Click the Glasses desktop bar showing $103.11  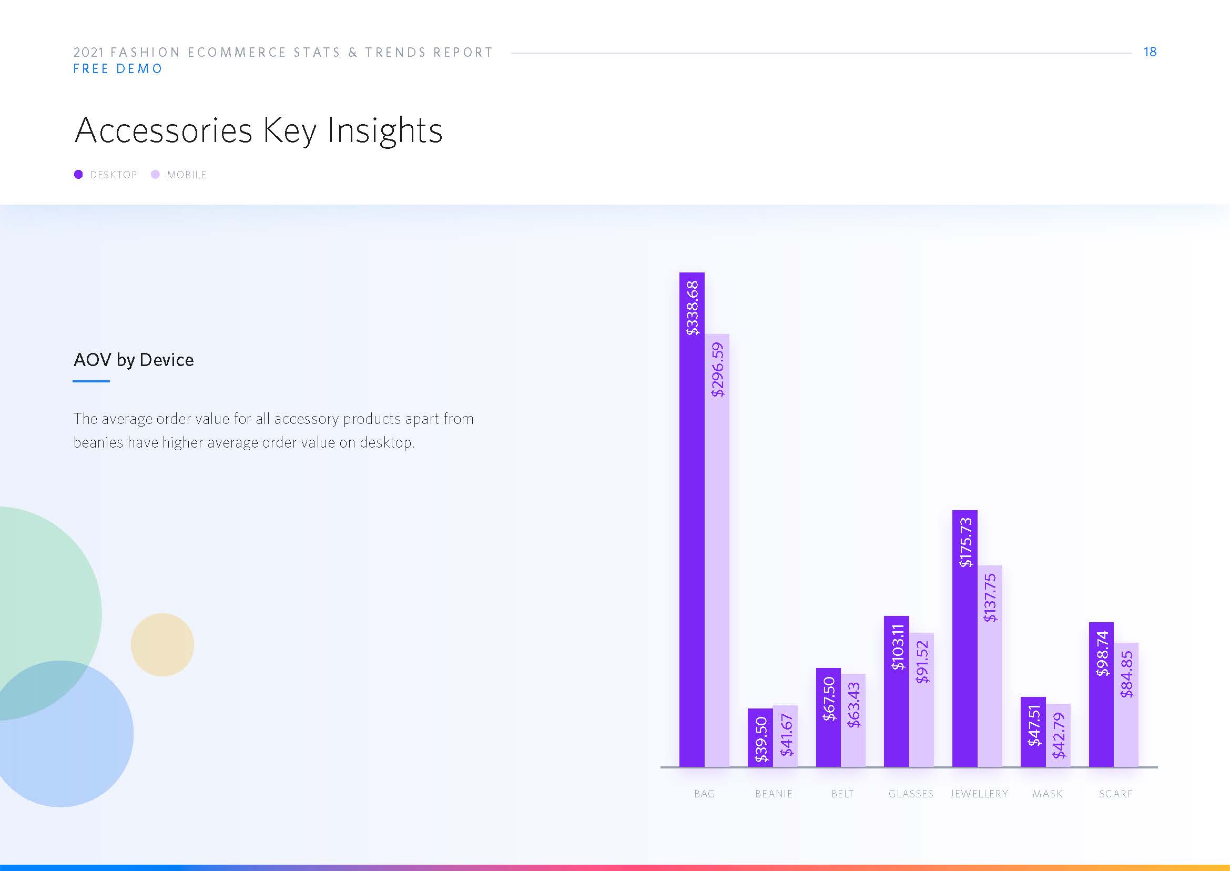point(897,691)
